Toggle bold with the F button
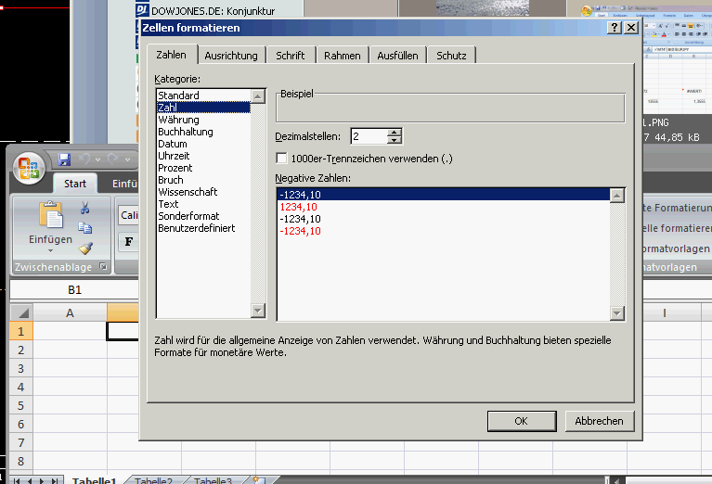Image resolution: width=712 pixels, height=484 pixels. click(129, 242)
